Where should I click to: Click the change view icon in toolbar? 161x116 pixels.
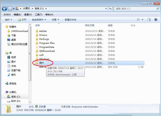pyautogui.click(x=139, y=20)
